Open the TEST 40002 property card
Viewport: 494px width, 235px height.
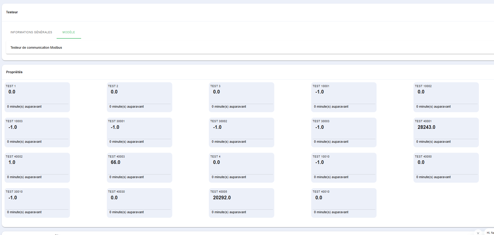pyautogui.click(x=37, y=168)
